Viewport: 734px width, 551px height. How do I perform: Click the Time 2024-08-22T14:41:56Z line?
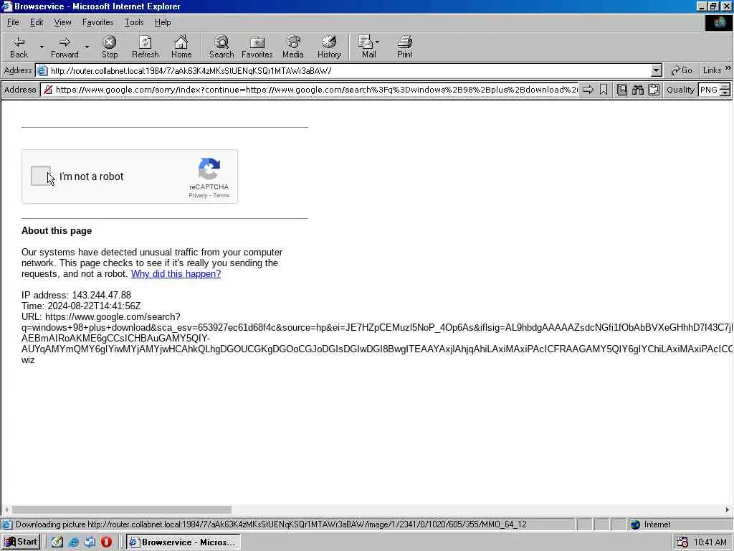pyautogui.click(x=81, y=306)
